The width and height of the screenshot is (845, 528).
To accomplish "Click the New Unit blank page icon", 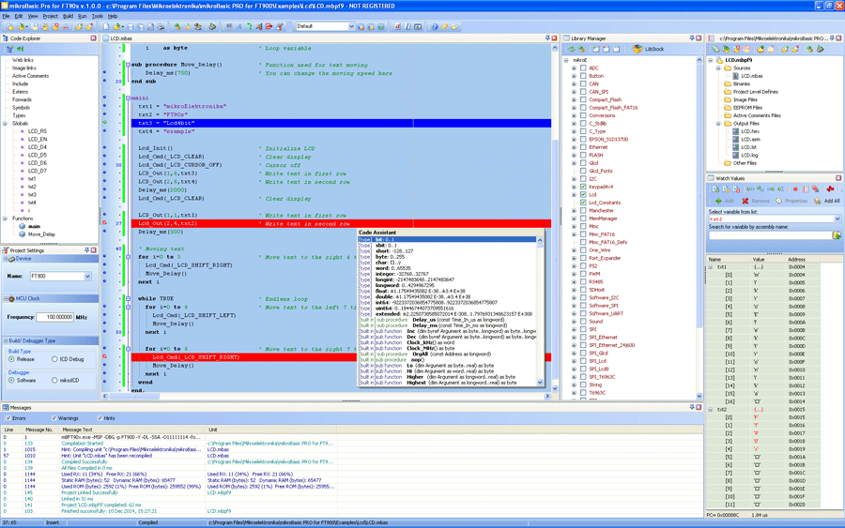I will pyautogui.click(x=106, y=26).
